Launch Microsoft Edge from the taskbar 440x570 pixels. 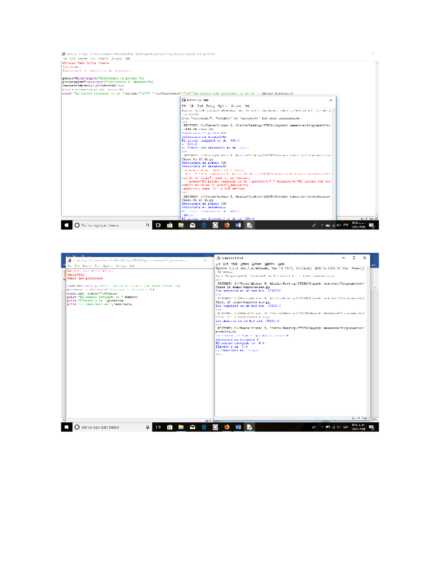pos(204,225)
